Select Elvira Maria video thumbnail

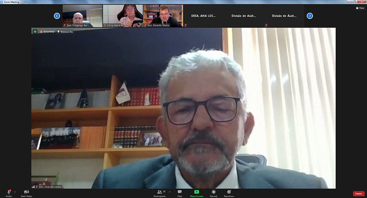(123, 16)
